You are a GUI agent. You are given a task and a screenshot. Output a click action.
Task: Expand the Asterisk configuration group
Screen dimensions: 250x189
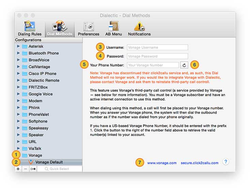tap(18, 46)
